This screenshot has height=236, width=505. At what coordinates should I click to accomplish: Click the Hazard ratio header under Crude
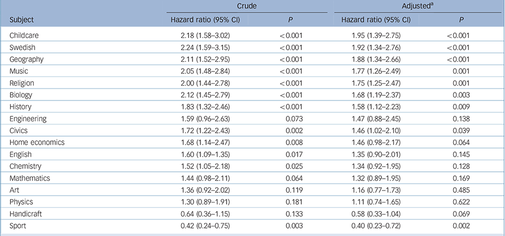point(206,19)
